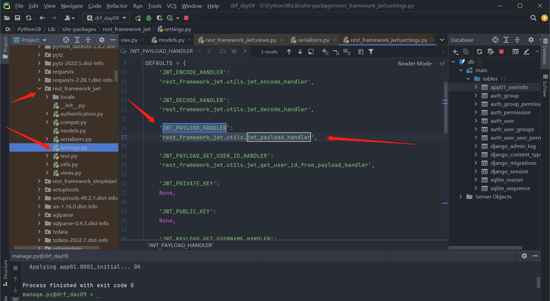Click the Reload from Disk icon

(29, 18)
